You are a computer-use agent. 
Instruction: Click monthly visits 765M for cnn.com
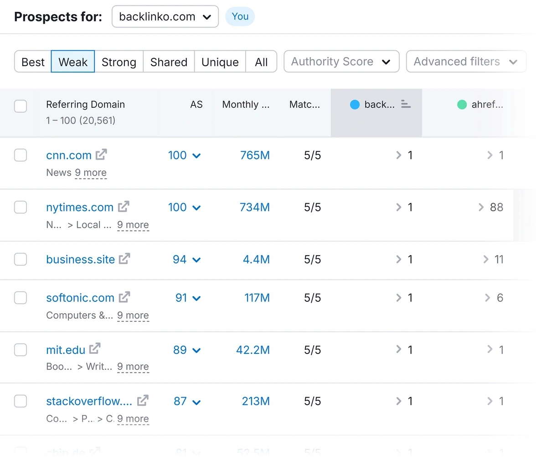point(255,155)
